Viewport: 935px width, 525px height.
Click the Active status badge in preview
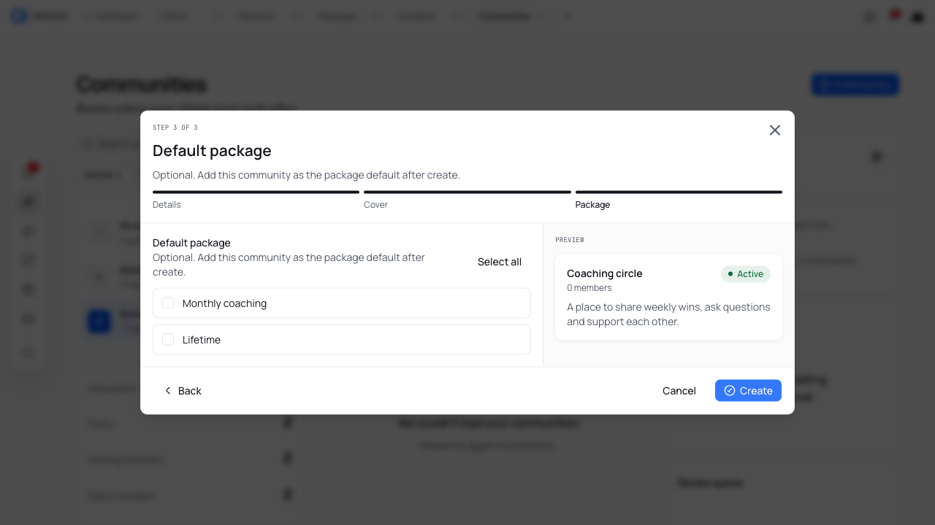click(x=746, y=274)
